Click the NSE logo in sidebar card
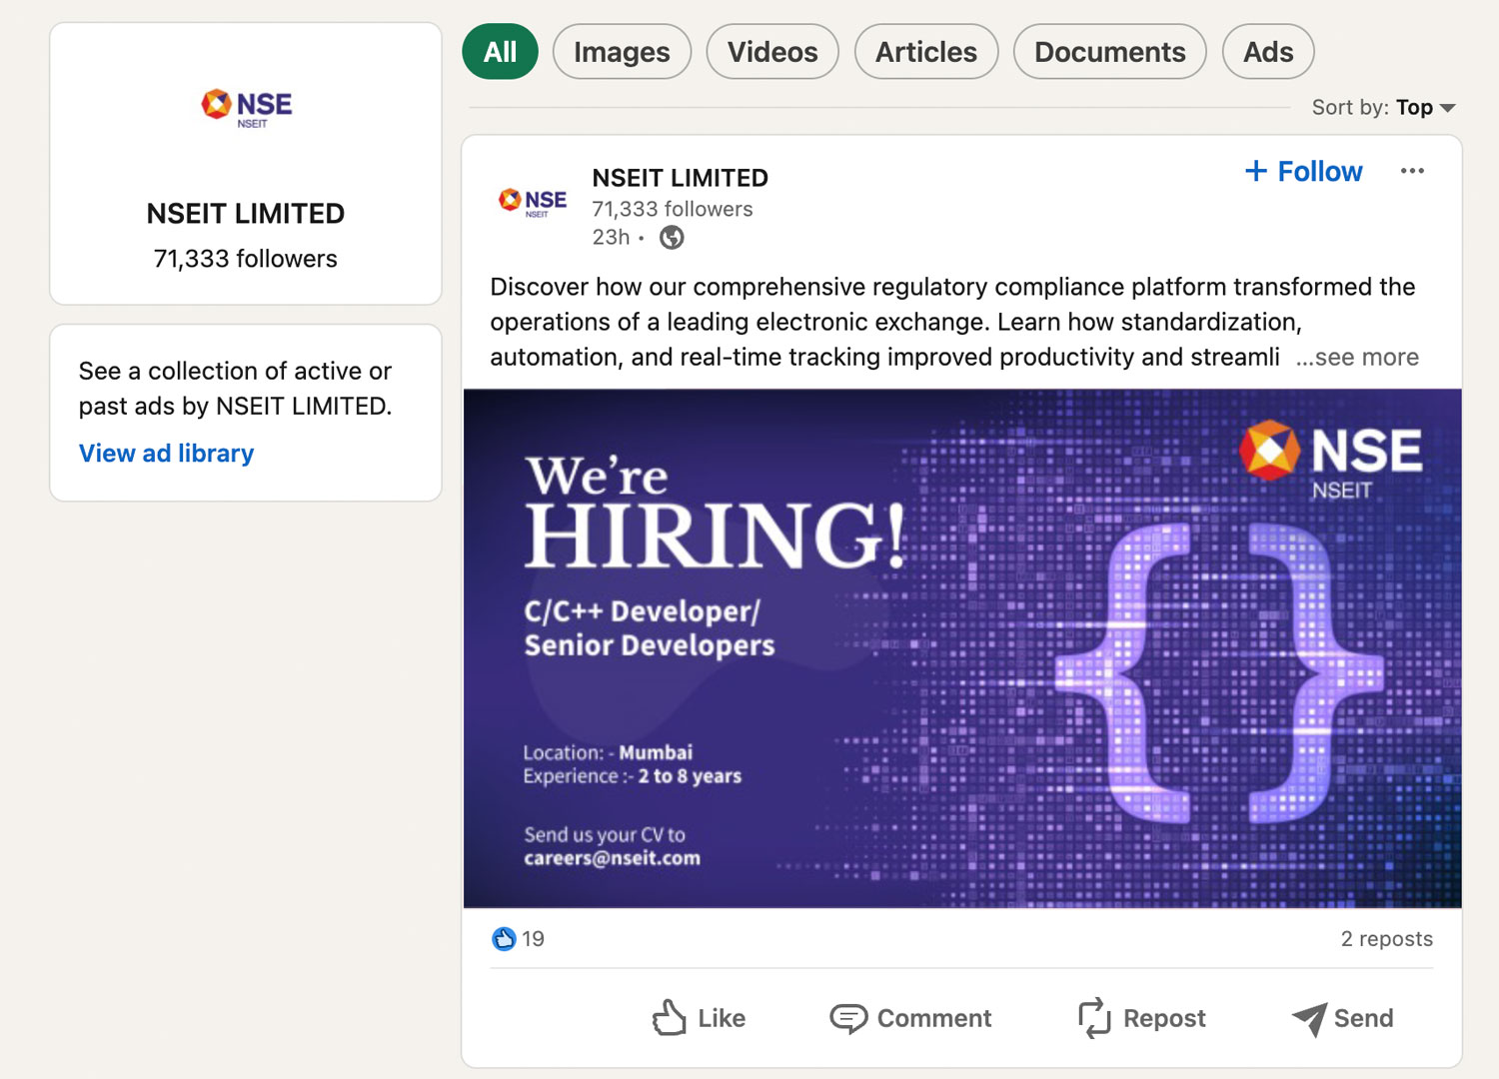1499x1079 pixels. 246,109
